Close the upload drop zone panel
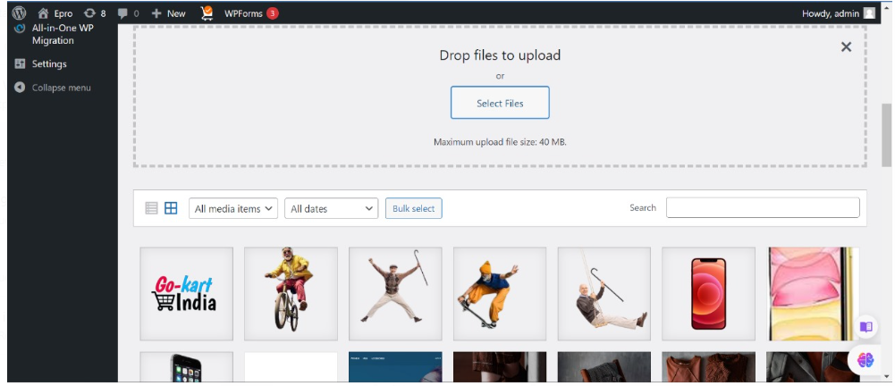This screenshot has height=386, width=895. tap(846, 47)
